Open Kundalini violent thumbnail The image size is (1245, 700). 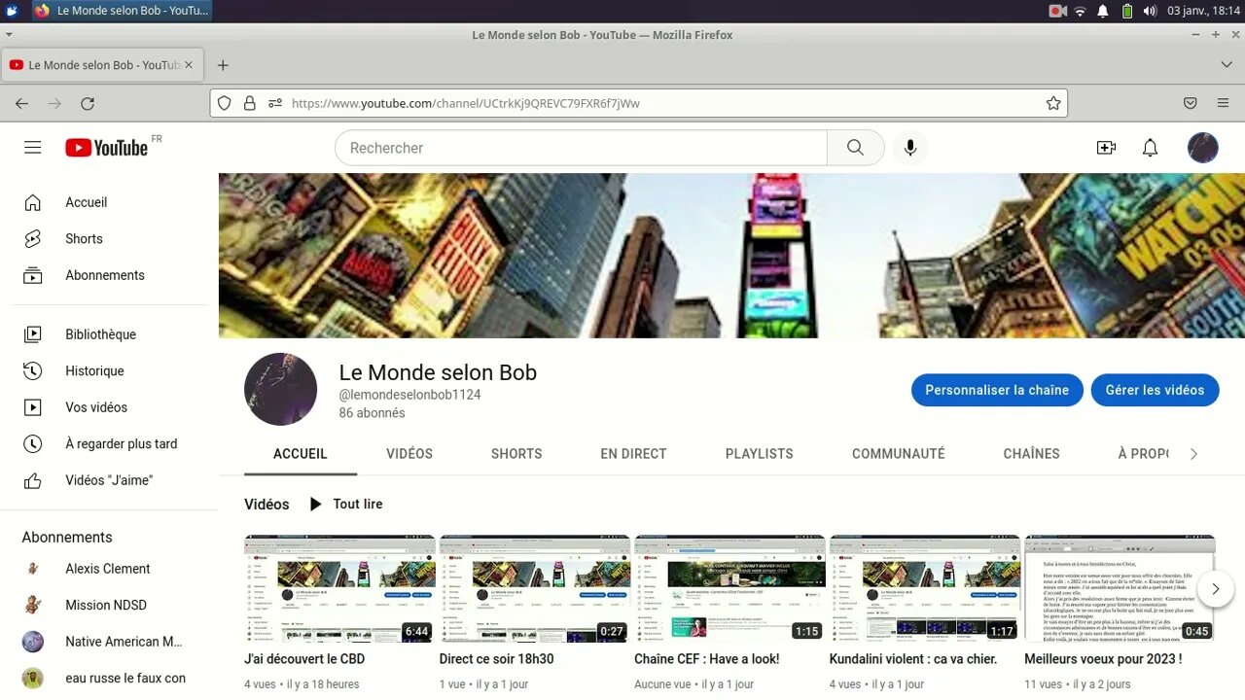(924, 588)
